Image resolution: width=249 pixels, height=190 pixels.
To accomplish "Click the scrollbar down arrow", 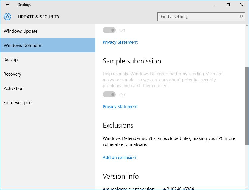I will click(x=247, y=188).
